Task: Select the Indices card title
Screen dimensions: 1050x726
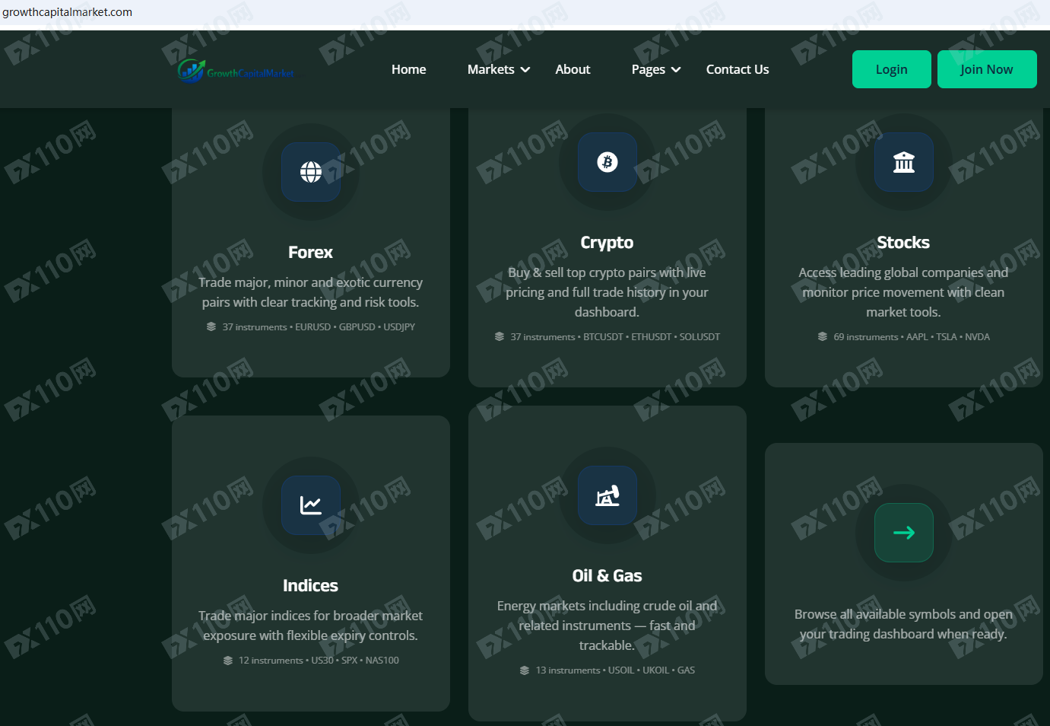Action: tap(310, 585)
